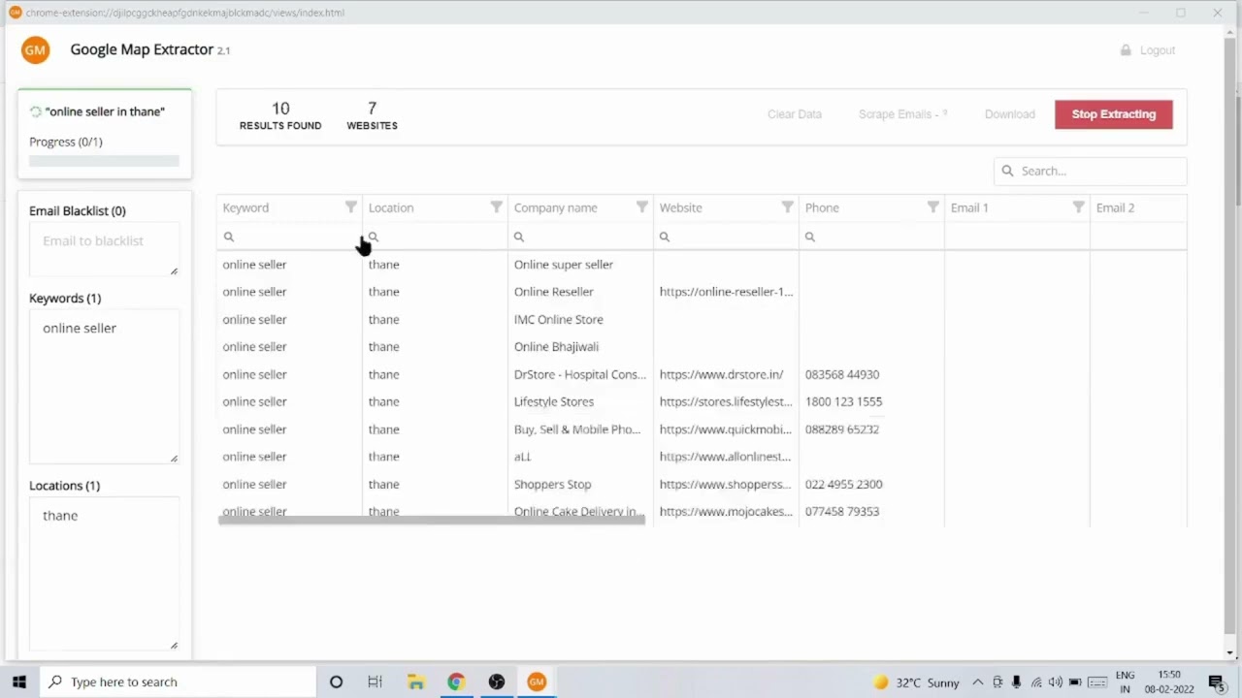The width and height of the screenshot is (1242, 698).
Task: Select phone number 083568 44930
Action: (842, 374)
